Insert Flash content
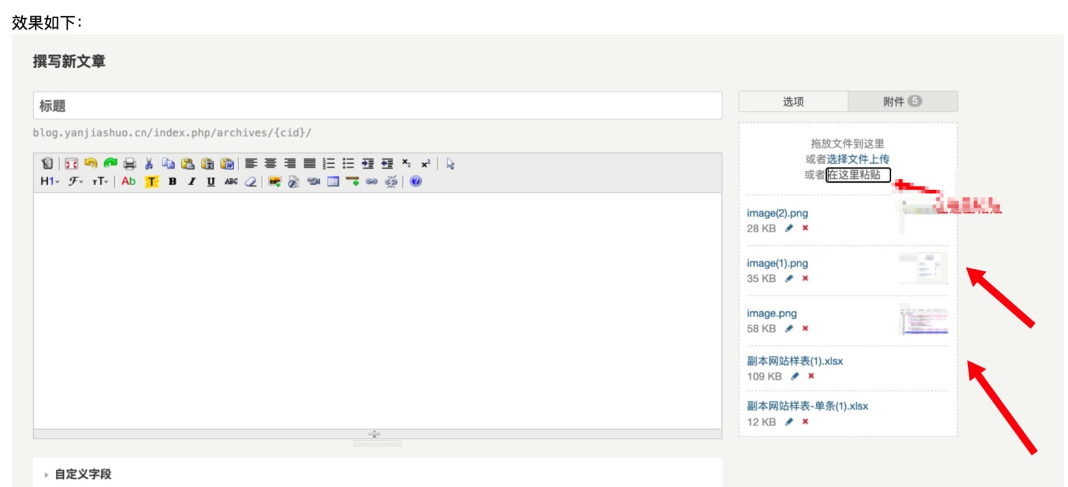 [x=294, y=181]
